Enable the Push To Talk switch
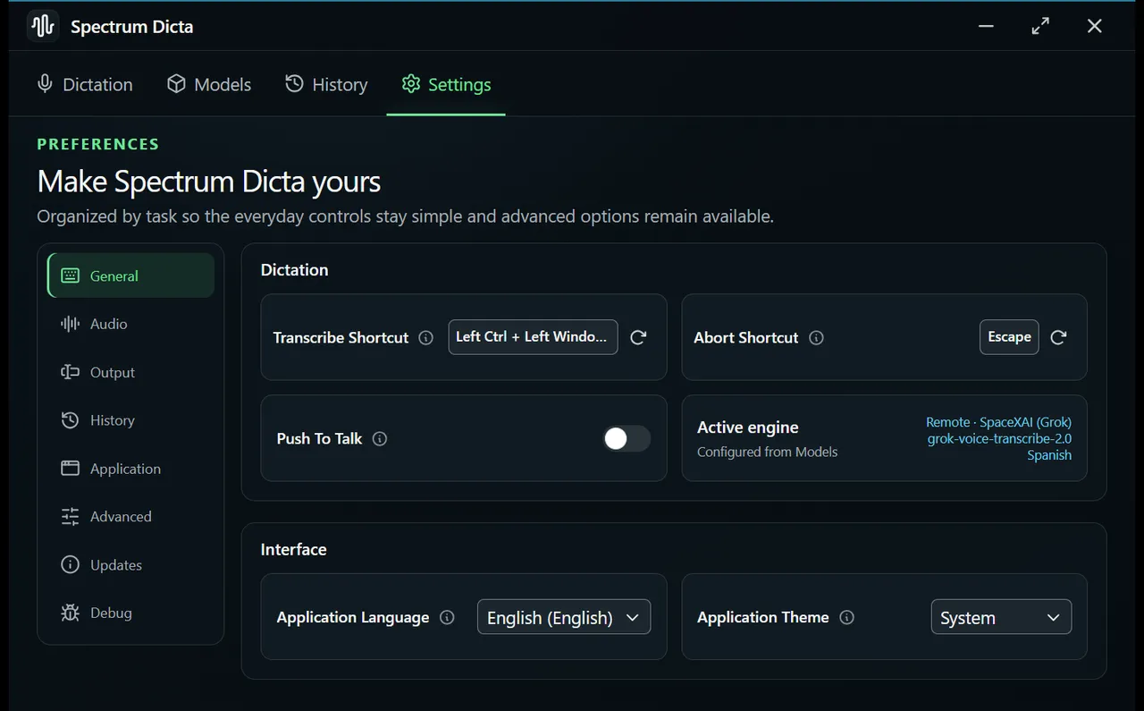The width and height of the screenshot is (1144, 711). (x=626, y=438)
